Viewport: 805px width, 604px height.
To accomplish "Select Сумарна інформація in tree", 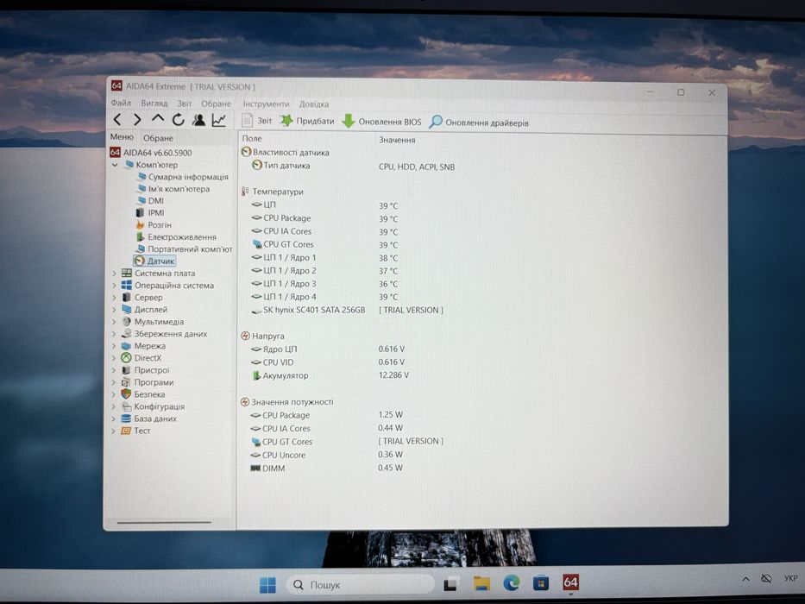I will 183,177.
